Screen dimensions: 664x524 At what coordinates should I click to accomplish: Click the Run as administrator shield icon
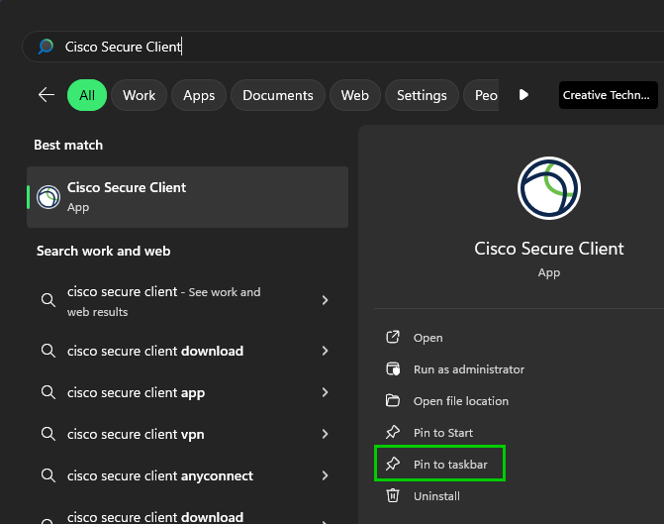[x=393, y=369]
